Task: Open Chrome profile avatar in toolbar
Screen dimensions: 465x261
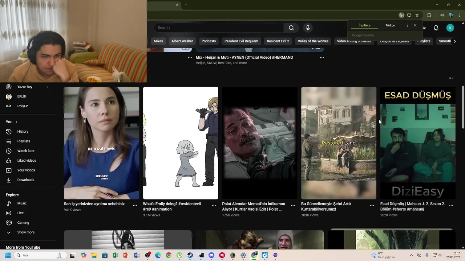Action: click(x=451, y=15)
